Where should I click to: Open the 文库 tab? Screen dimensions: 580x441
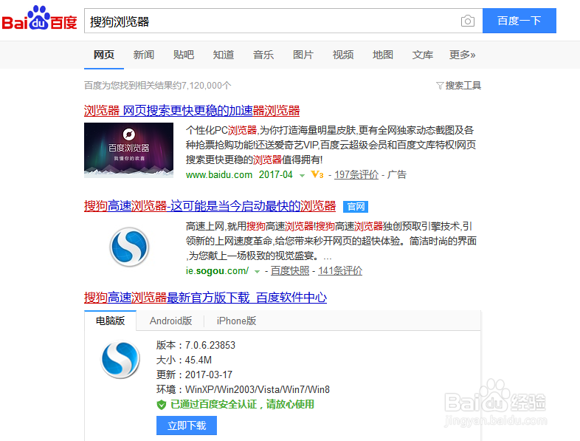[422, 55]
